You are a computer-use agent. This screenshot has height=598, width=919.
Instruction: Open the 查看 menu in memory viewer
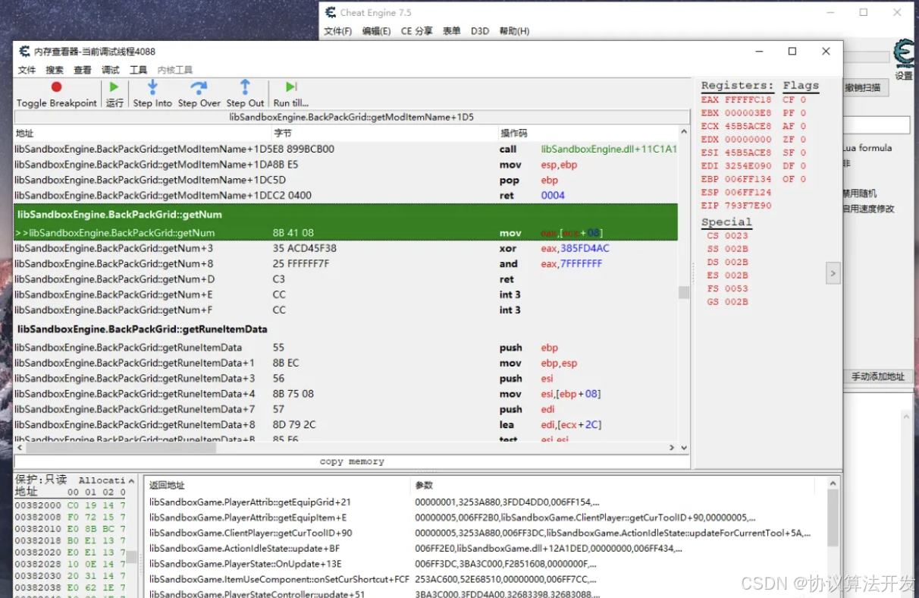point(83,70)
